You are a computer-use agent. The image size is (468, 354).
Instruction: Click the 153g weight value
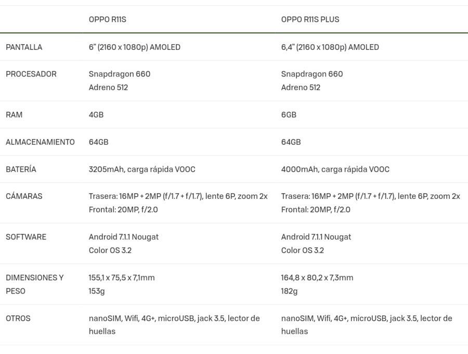pyautogui.click(x=97, y=291)
